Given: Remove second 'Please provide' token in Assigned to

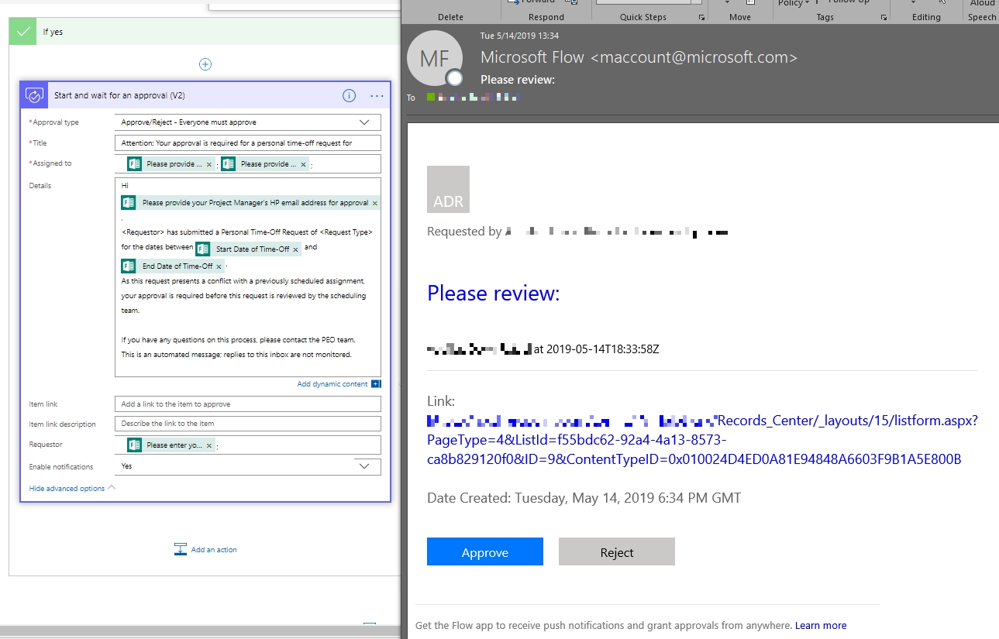Looking at the screenshot, I should click(x=303, y=164).
